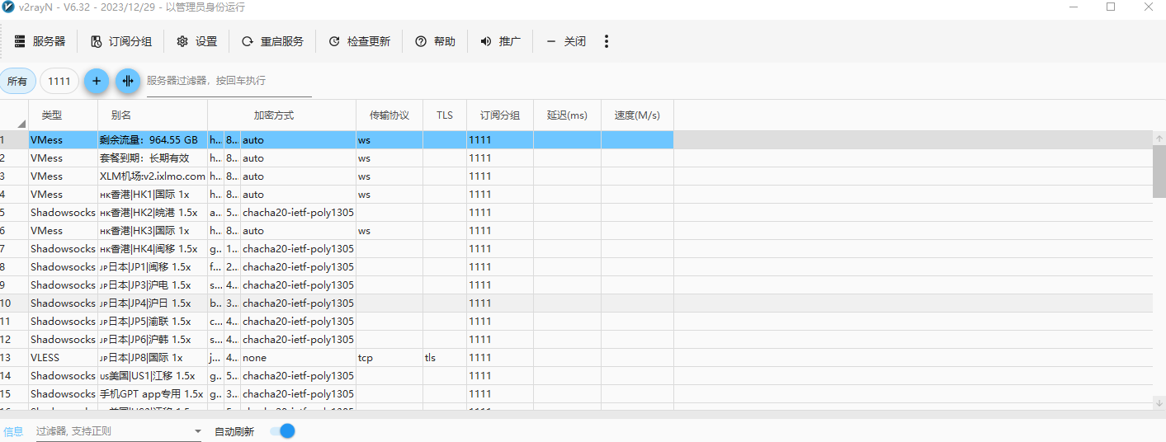The width and height of the screenshot is (1166, 442).
Task: Sort by the 延迟(ms) column header
Action: point(567,115)
